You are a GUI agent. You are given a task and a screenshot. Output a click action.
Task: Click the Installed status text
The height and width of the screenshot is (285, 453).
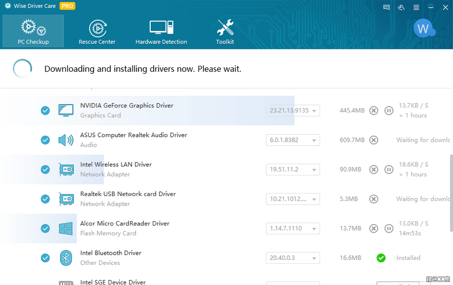408,258
